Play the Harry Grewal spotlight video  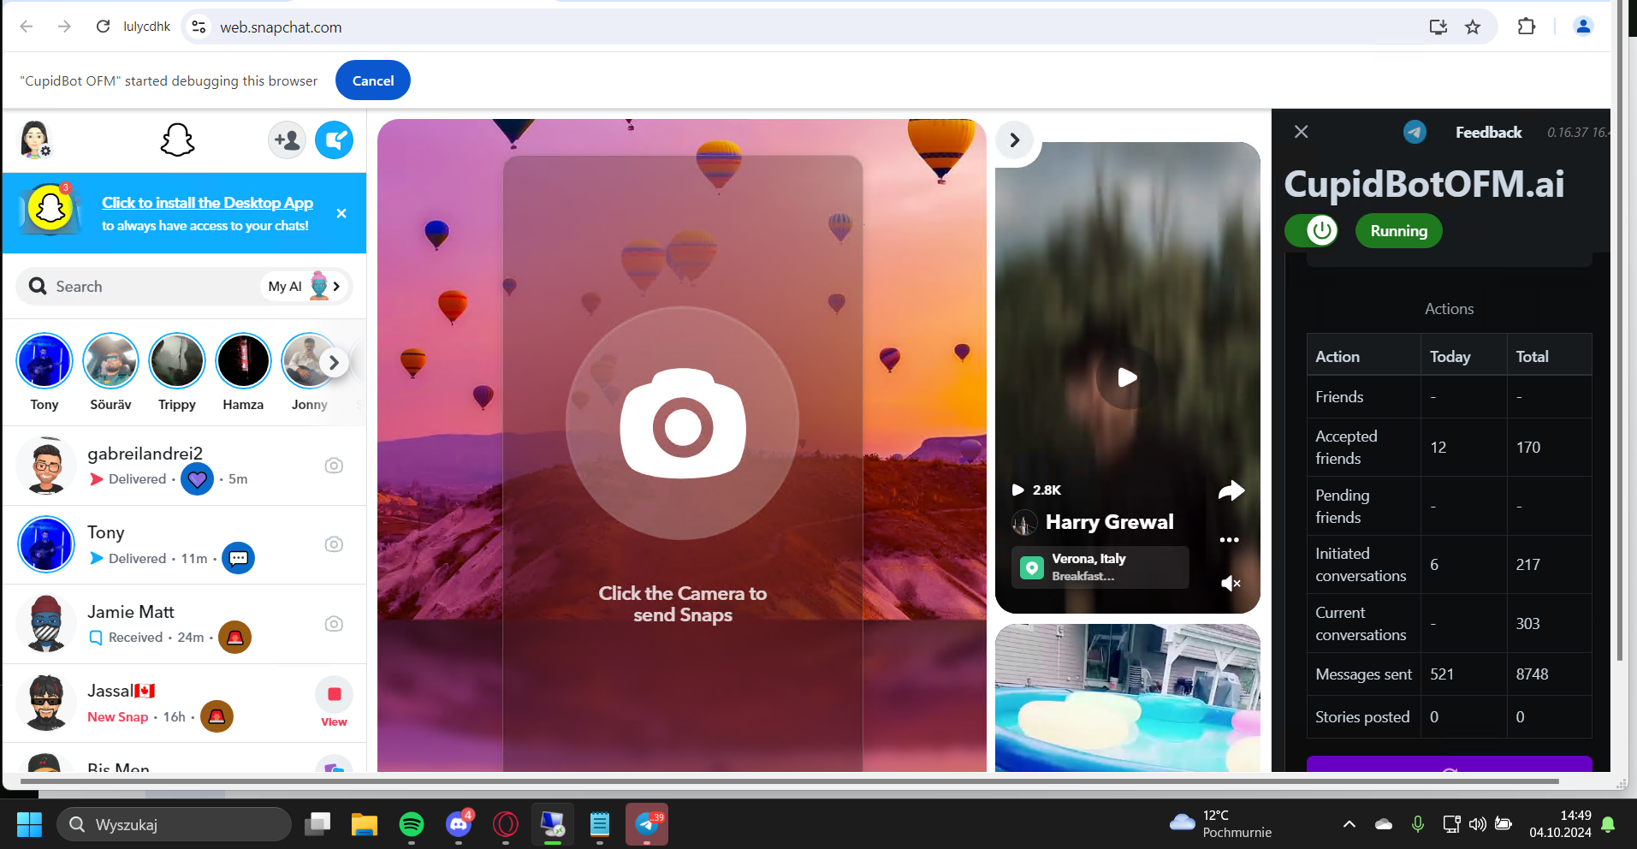point(1127,377)
